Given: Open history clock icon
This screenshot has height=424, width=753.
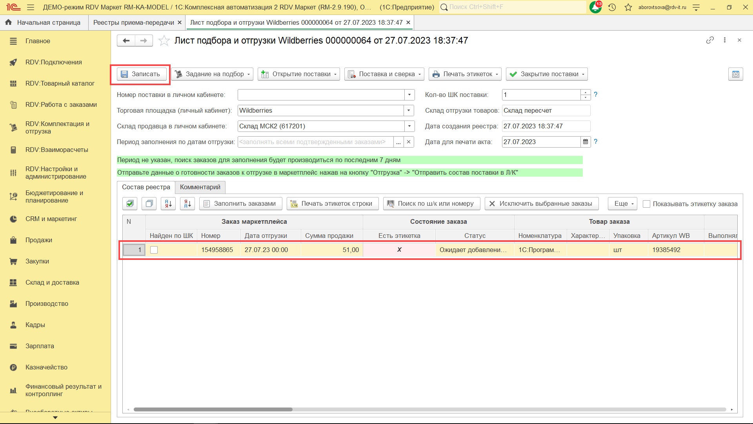Looking at the screenshot, I should click(612, 7).
